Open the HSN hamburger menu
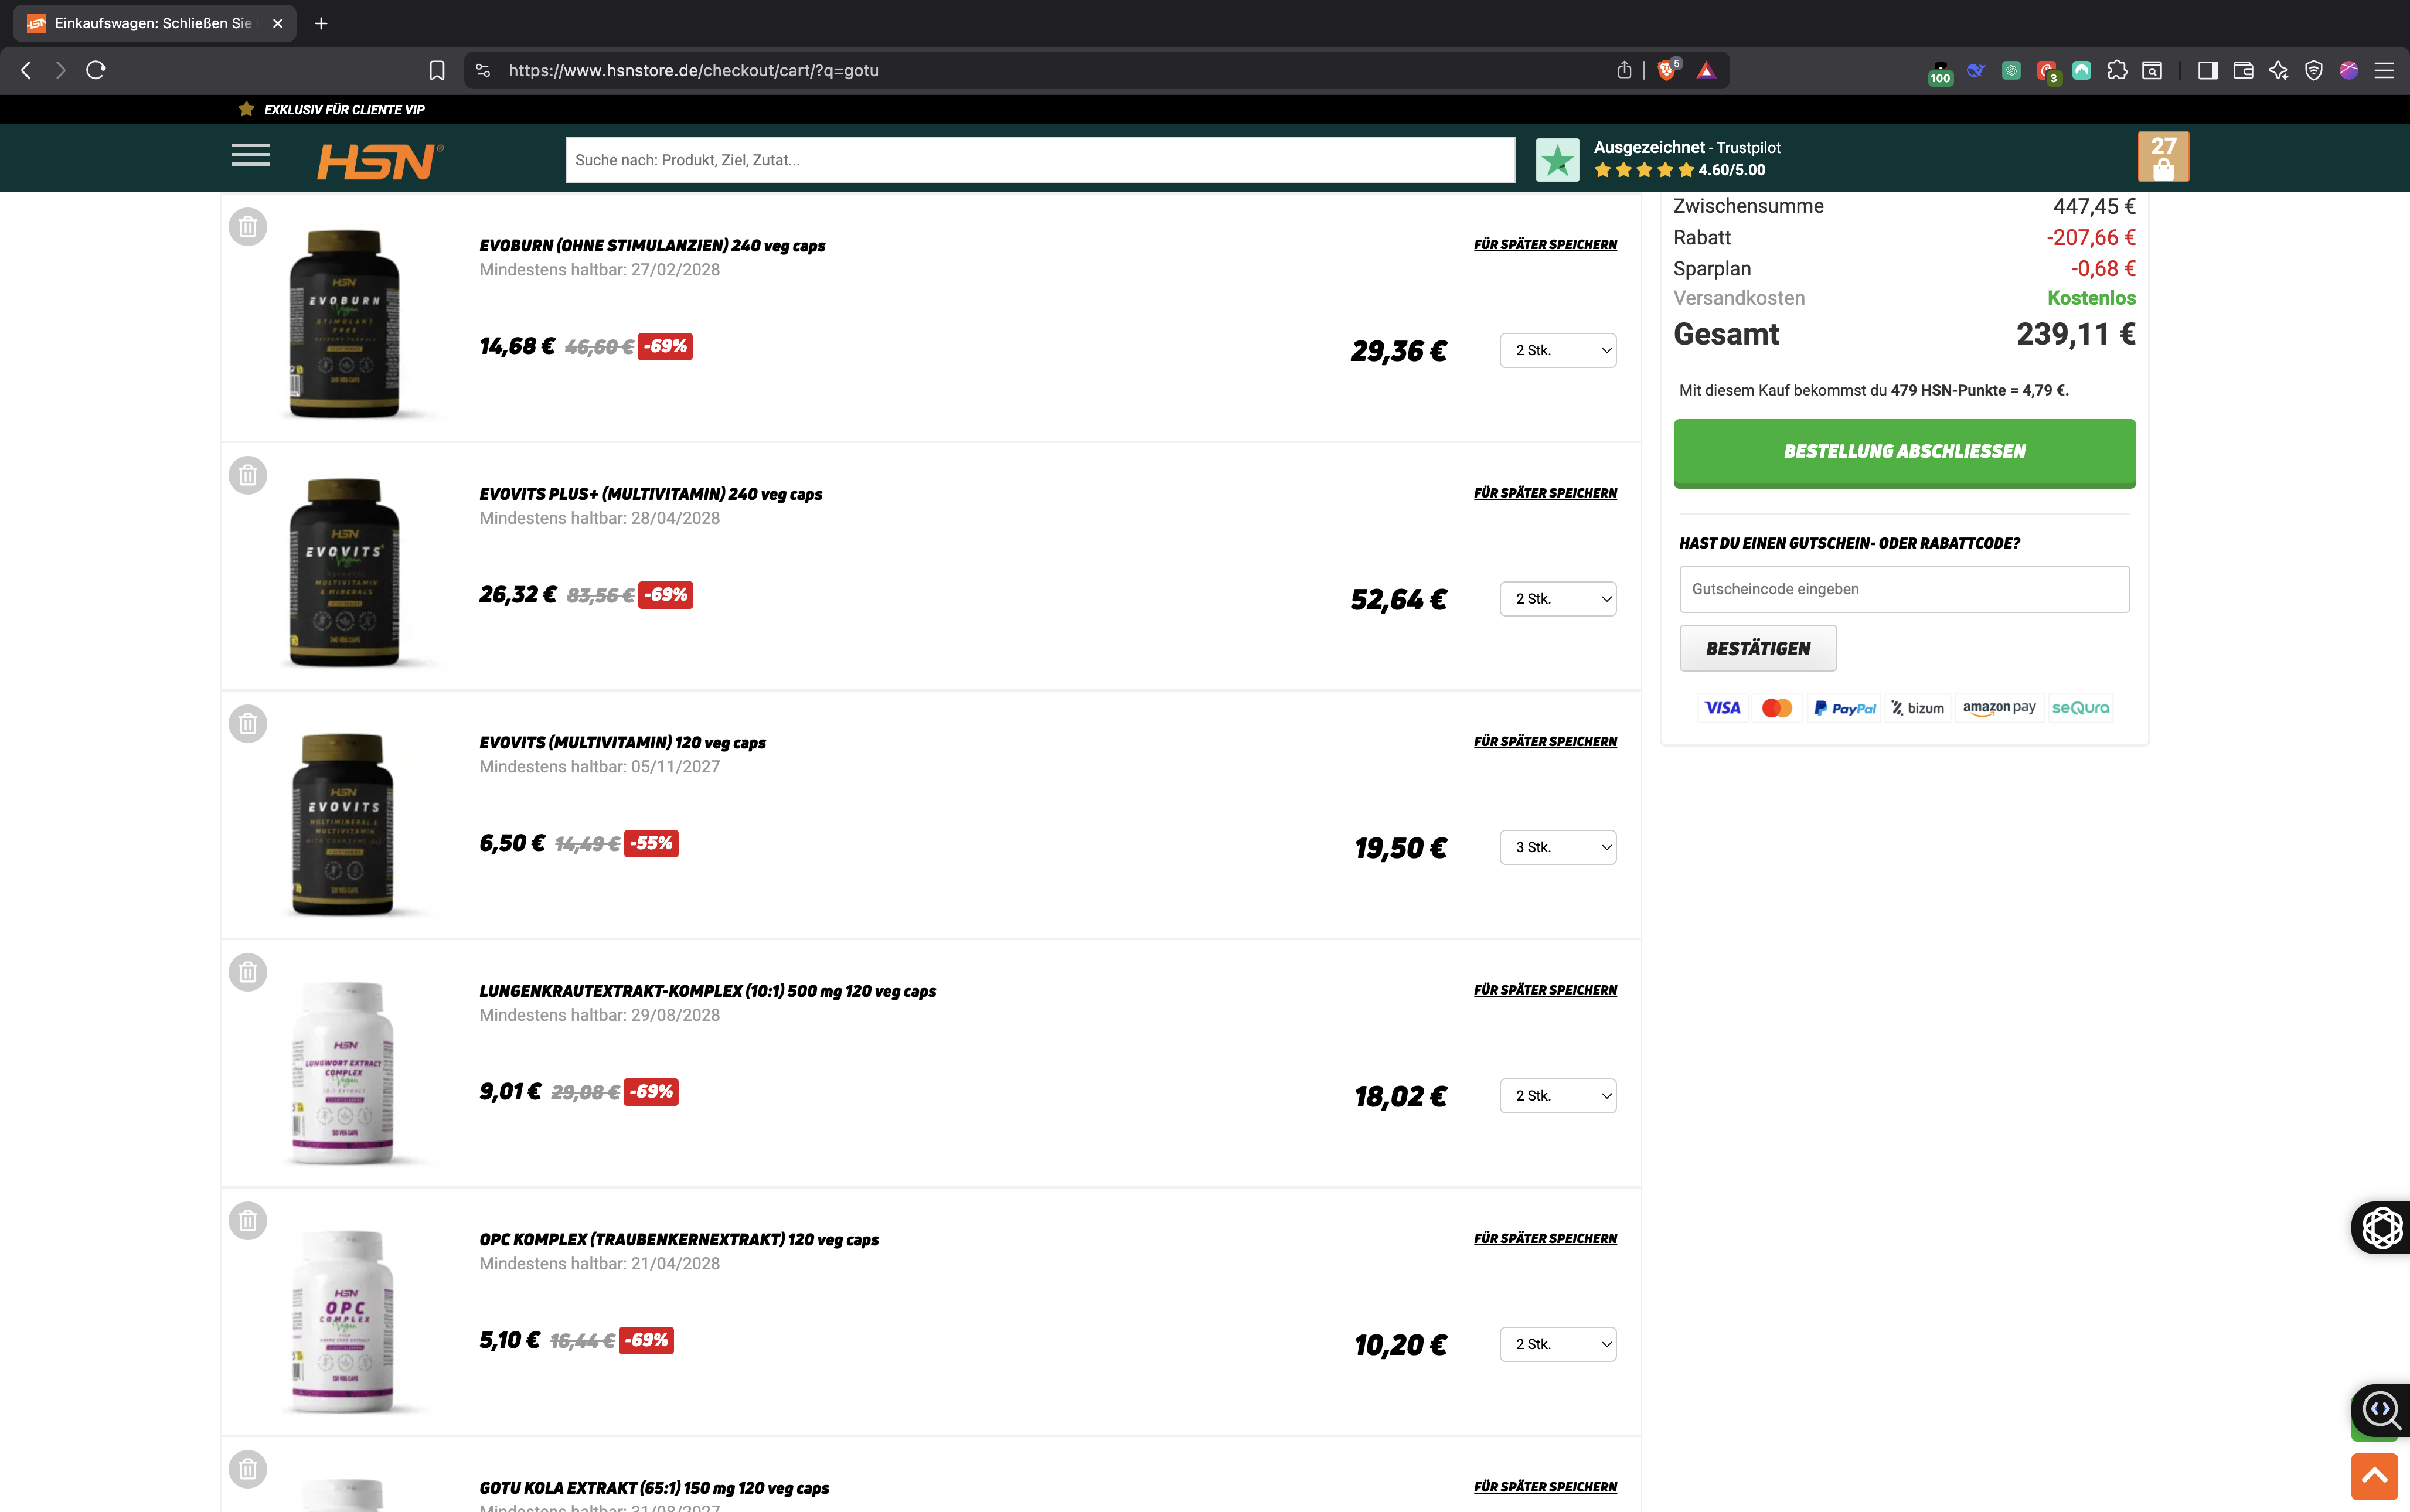This screenshot has height=1512, width=2410. 250,156
